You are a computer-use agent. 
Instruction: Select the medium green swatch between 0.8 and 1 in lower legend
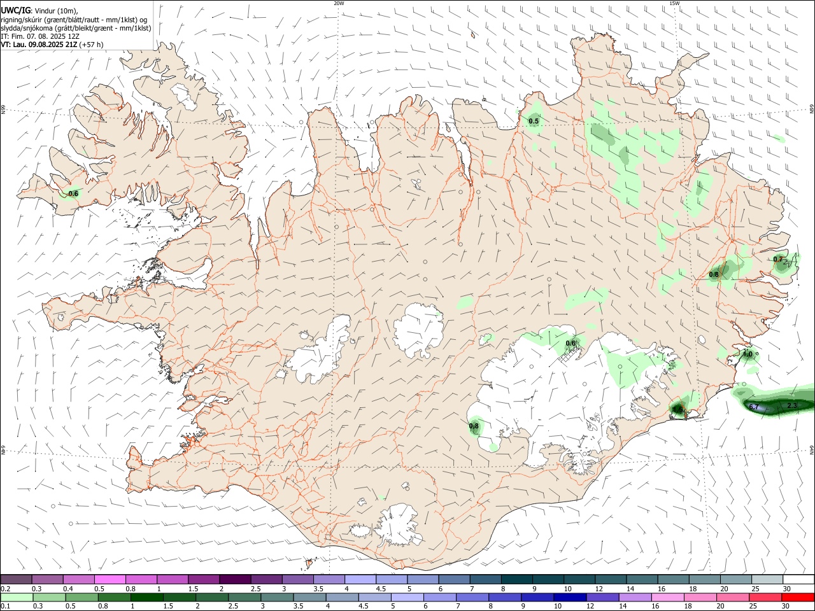115,597
